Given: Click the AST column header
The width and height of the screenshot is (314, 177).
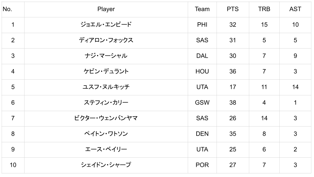Looking at the screenshot, I should click(295, 9).
